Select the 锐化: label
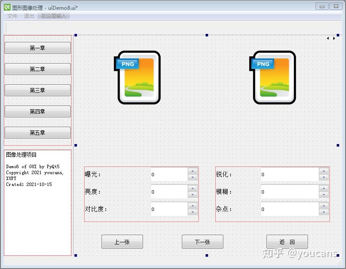Screen dimensions: 346x269 [224, 175]
